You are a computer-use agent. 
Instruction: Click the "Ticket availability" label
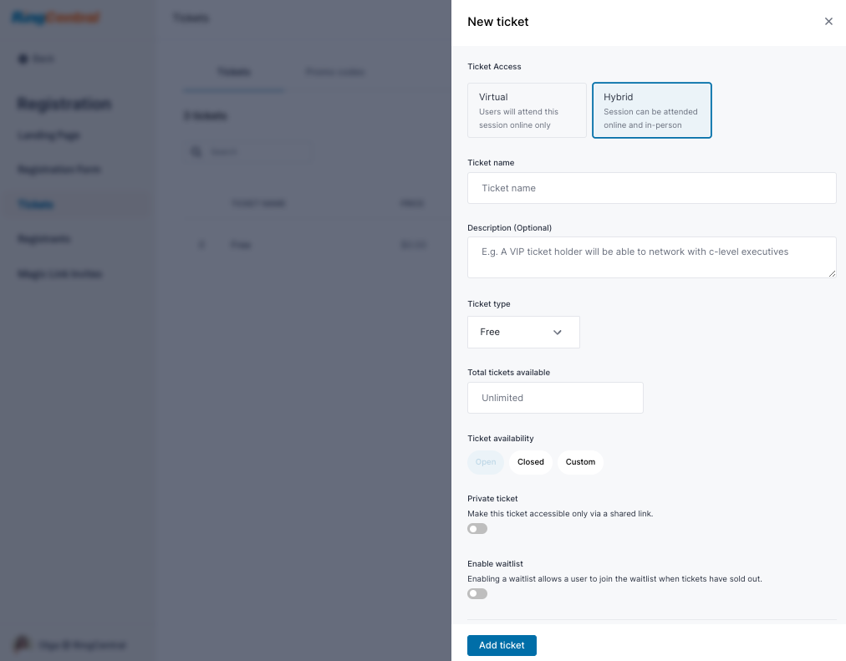500,439
